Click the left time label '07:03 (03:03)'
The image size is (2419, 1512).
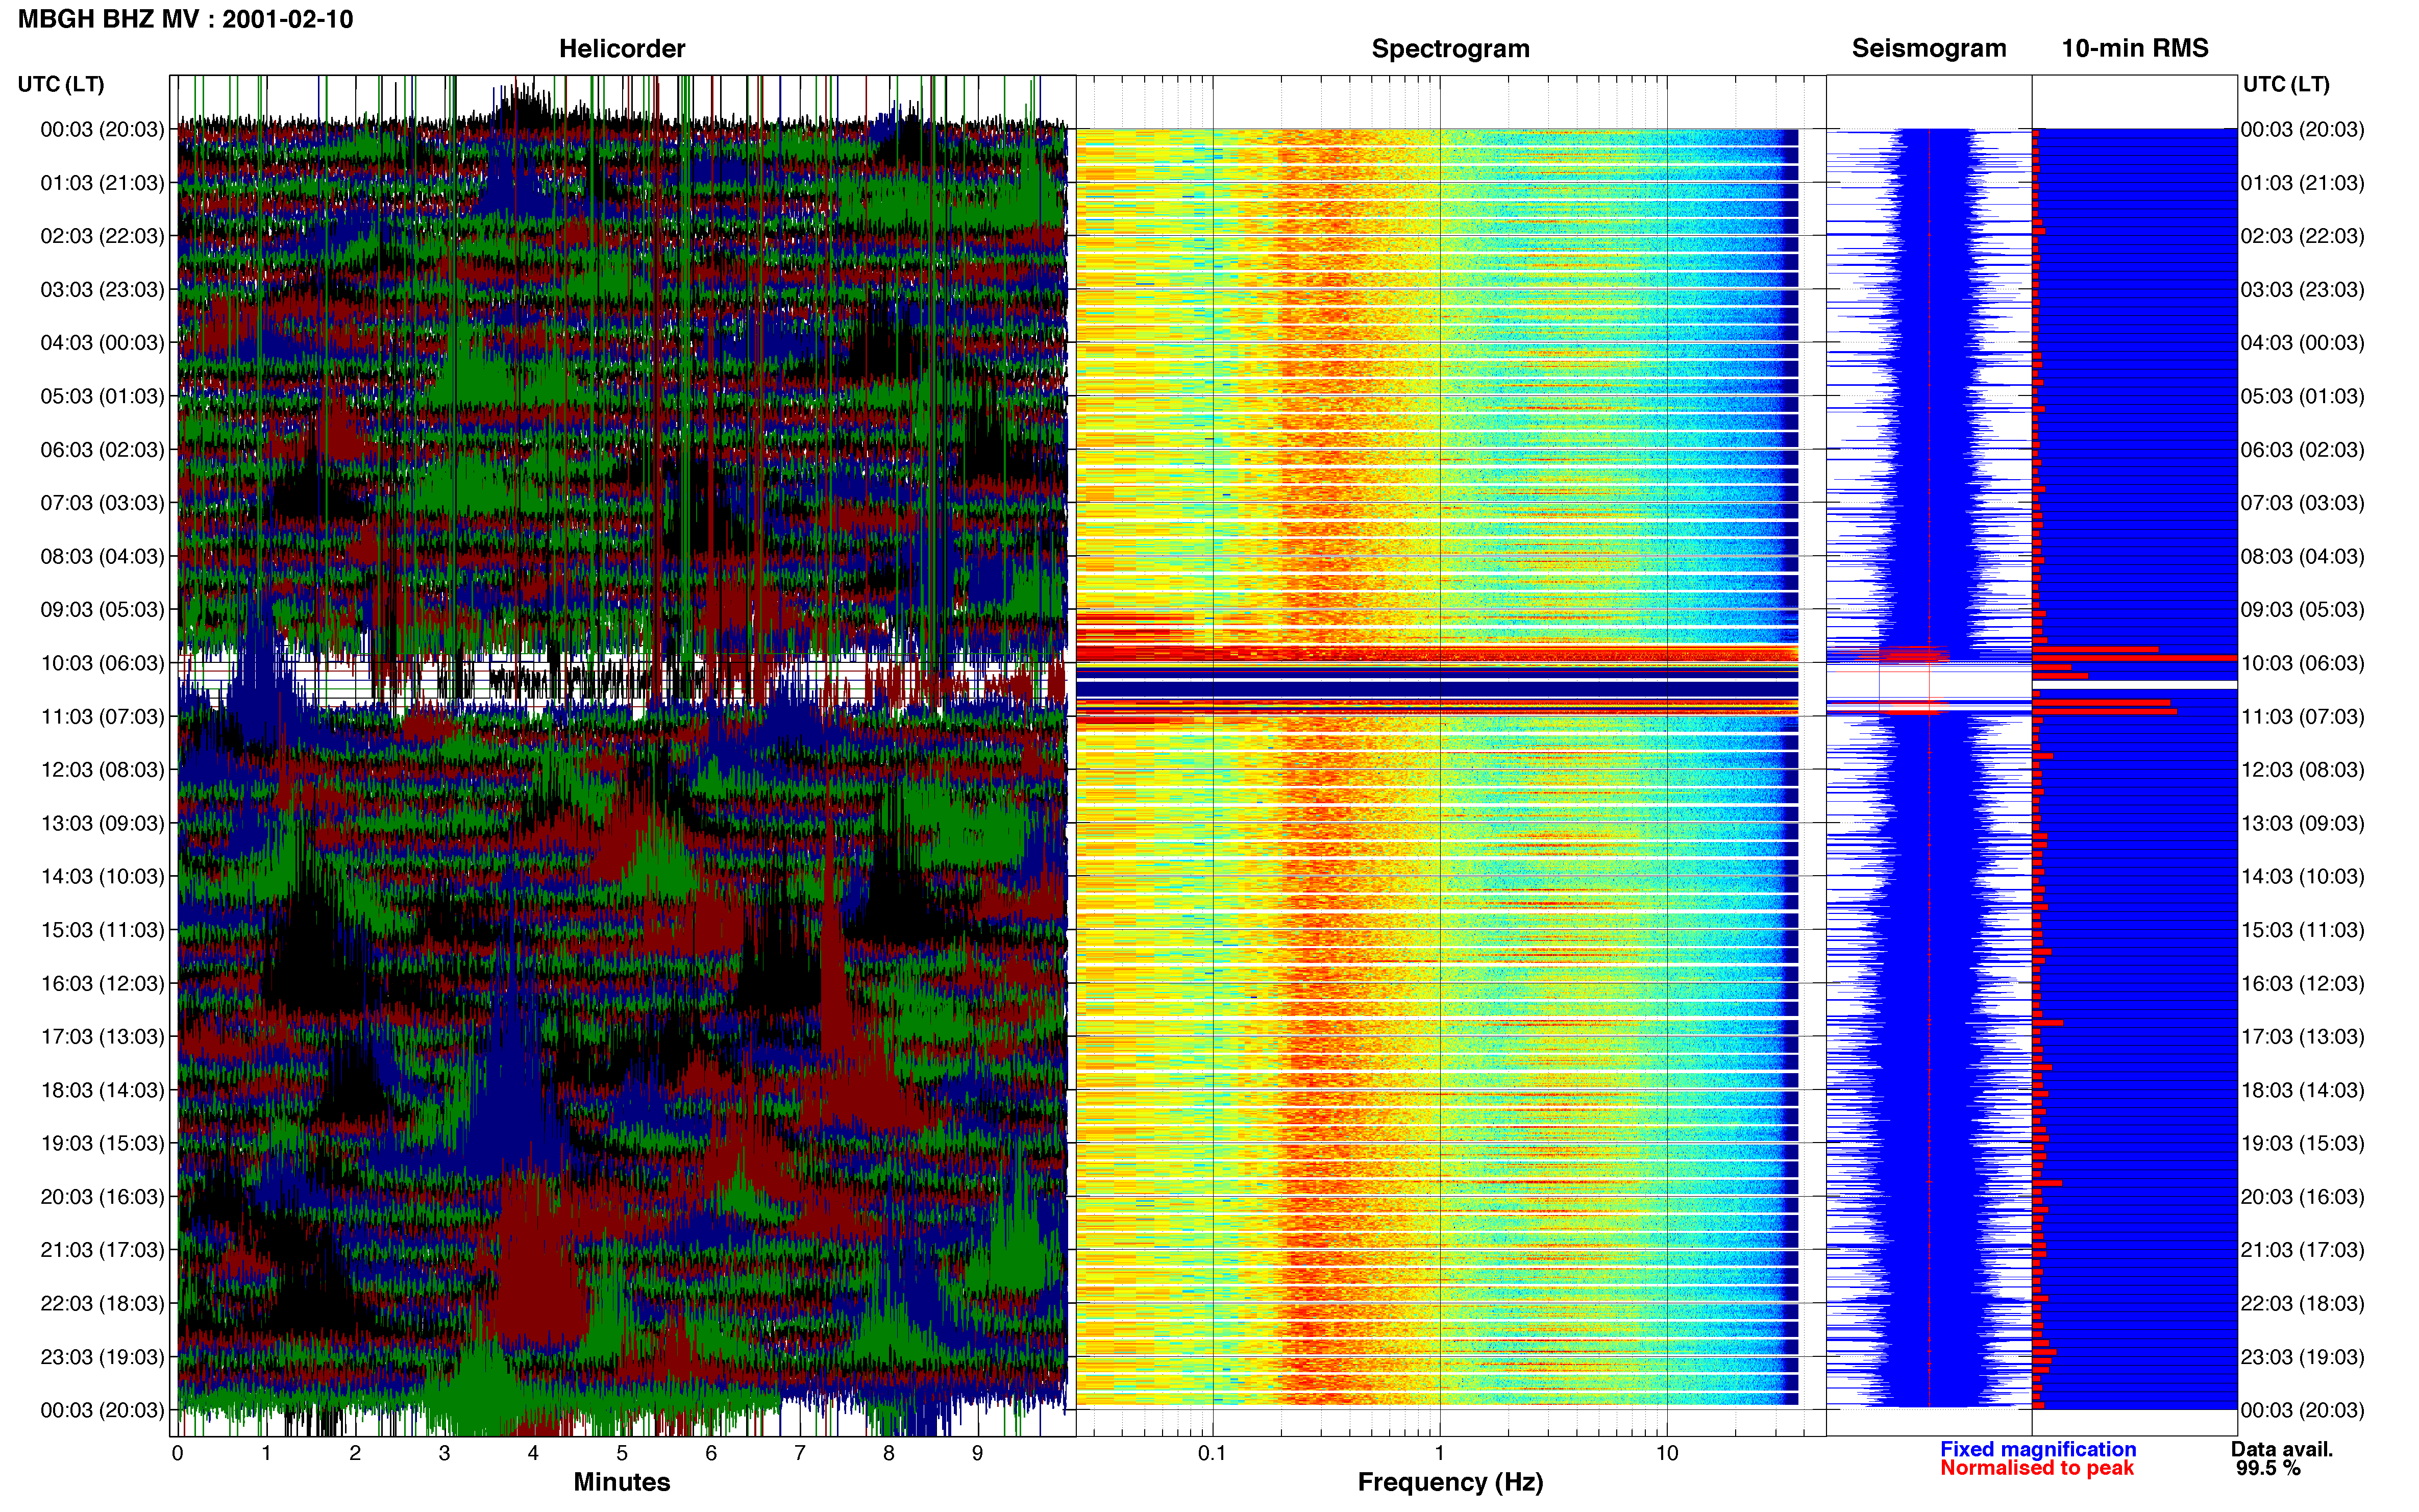click(102, 503)
